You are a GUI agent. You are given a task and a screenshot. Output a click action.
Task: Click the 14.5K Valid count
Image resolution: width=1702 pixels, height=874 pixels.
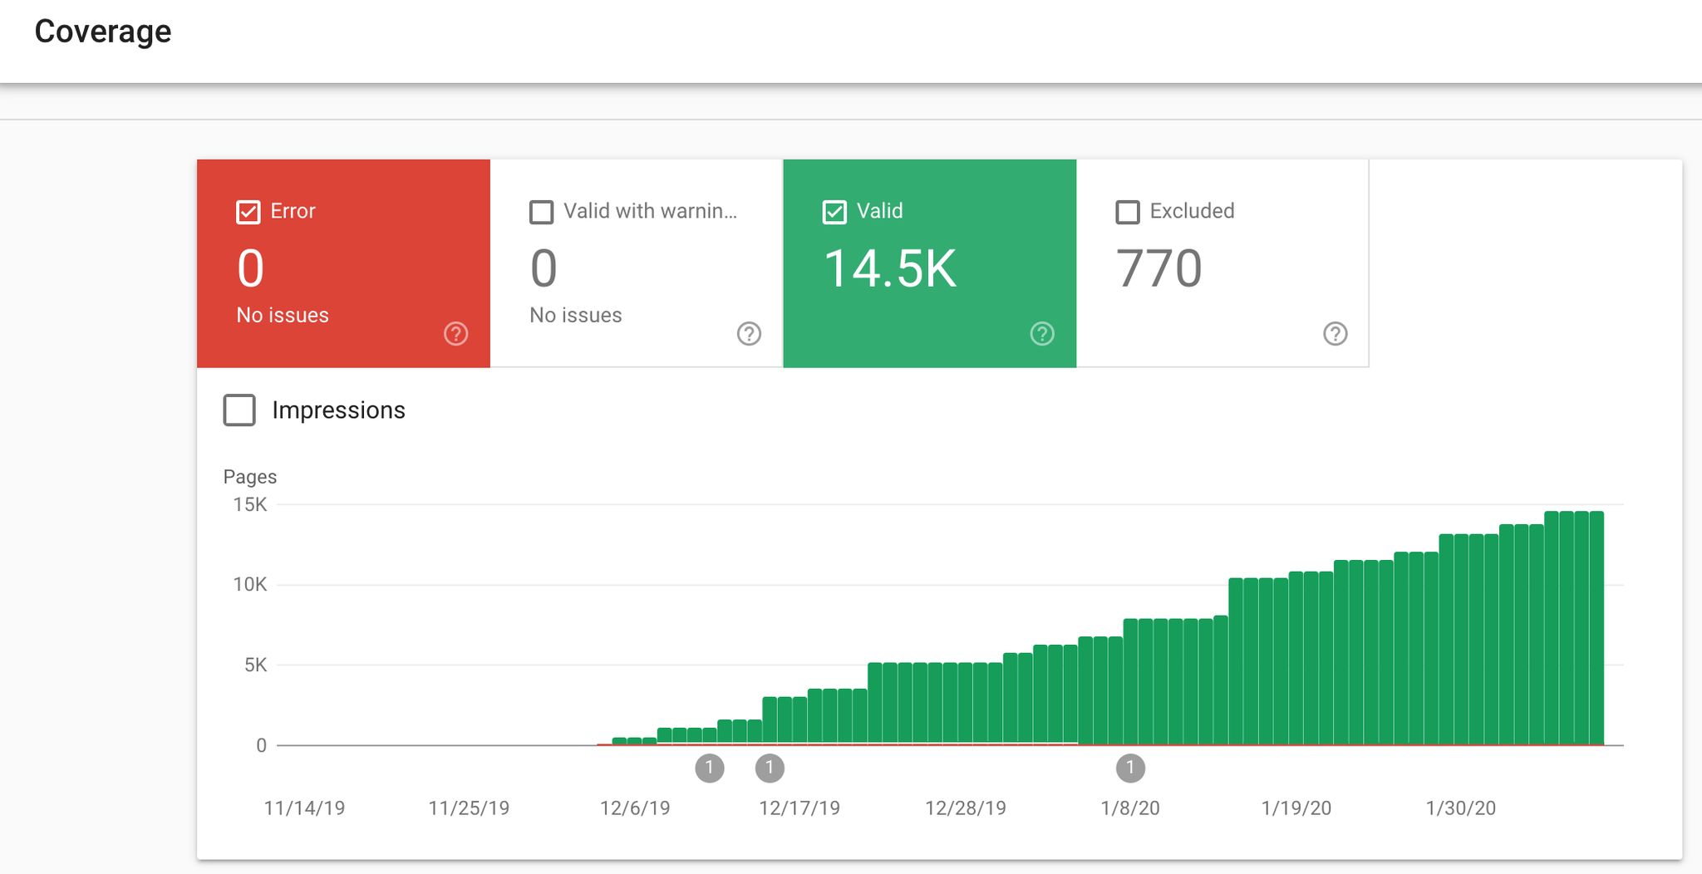891,268
